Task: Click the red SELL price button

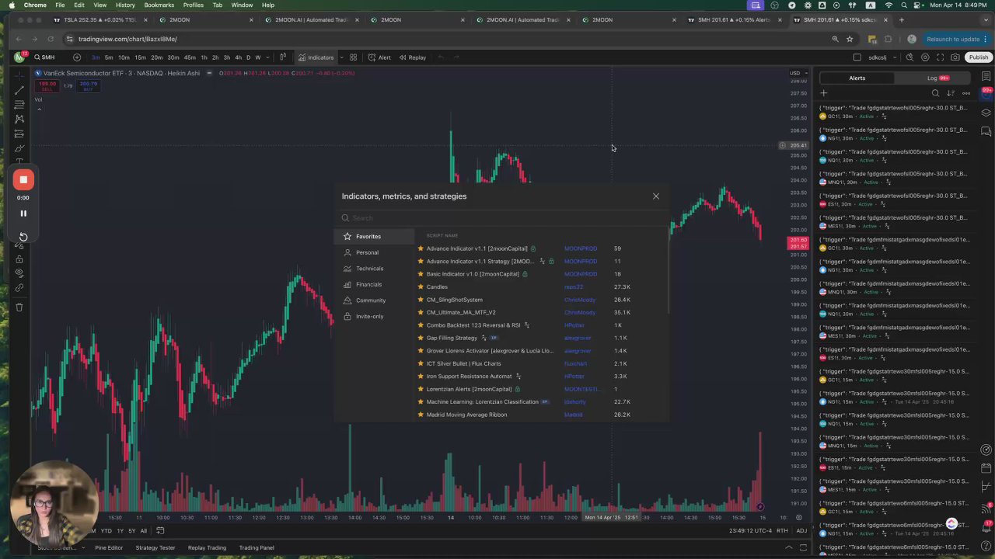Action: click(47, 85)
